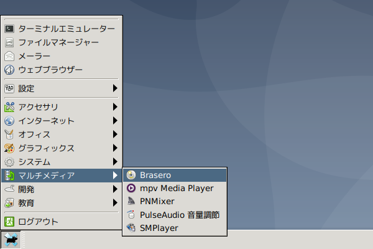Click the マルチメディア submenu arrow
The width and height of the screenshot is (373, 249).
click(x=115, y=176)
